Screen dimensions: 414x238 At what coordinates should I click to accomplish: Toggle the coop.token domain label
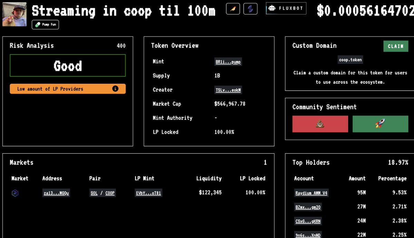[x=350, y=59]
